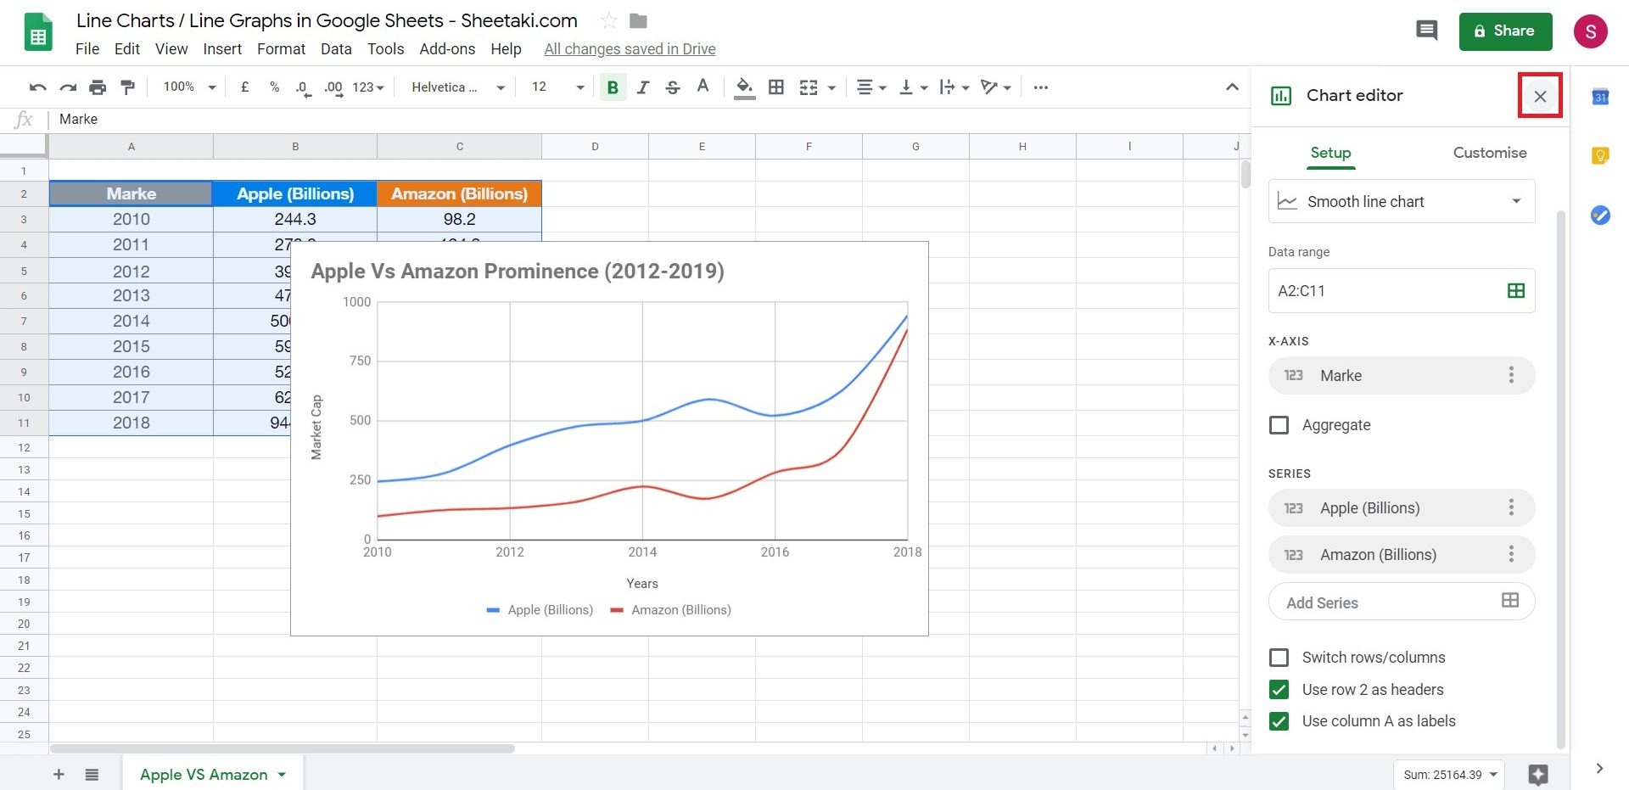This screenshot has height=790, width=1629.
Task: Open comment history icon
Action: 1427,31
